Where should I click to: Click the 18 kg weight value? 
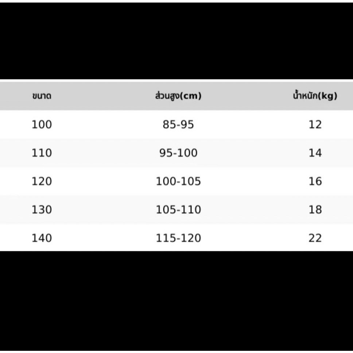(315, 210)
